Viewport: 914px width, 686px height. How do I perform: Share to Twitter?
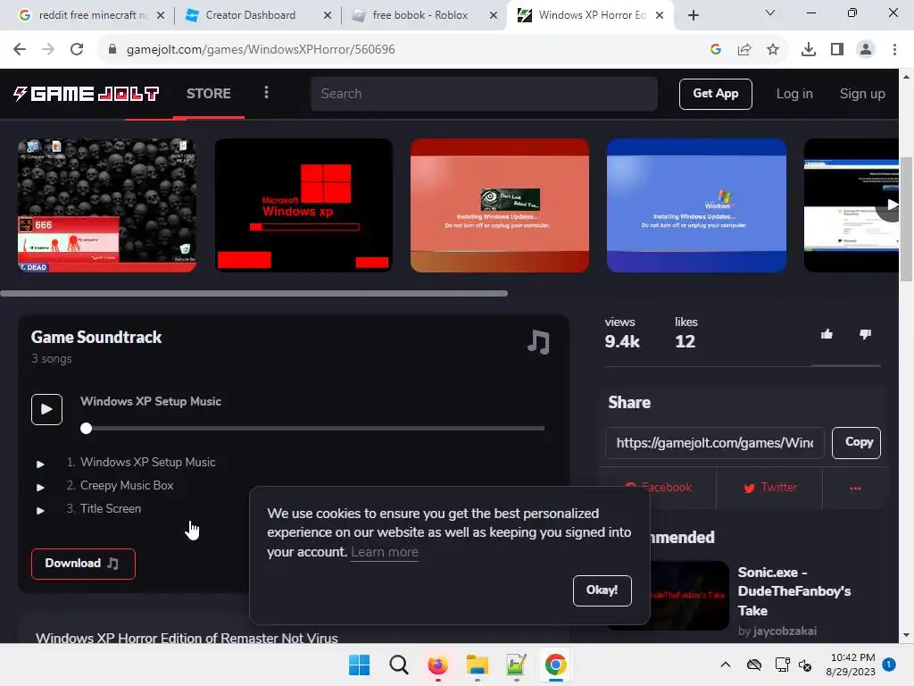[x=770, y=489]
